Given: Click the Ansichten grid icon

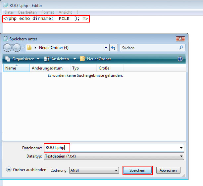Looking at the screenshot, I should pos(47,59).
